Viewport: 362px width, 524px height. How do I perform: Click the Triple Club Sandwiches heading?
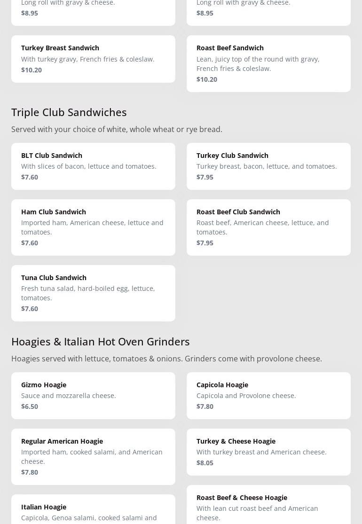pyautogui.click(x=69, y=112)
